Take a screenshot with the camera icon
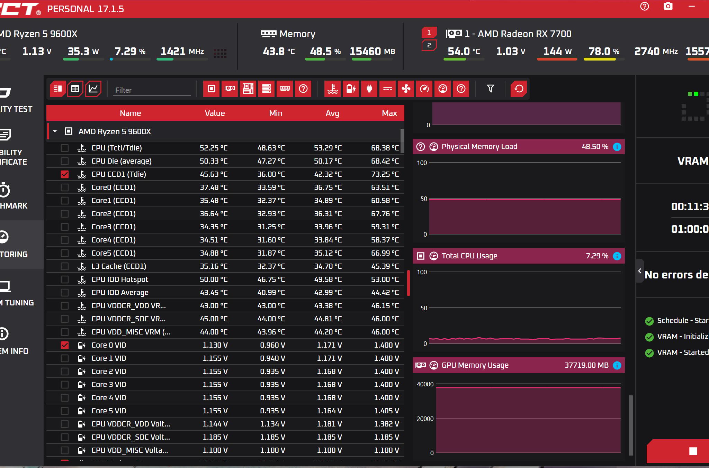This screenshot has width=709, height=468. 668,6
